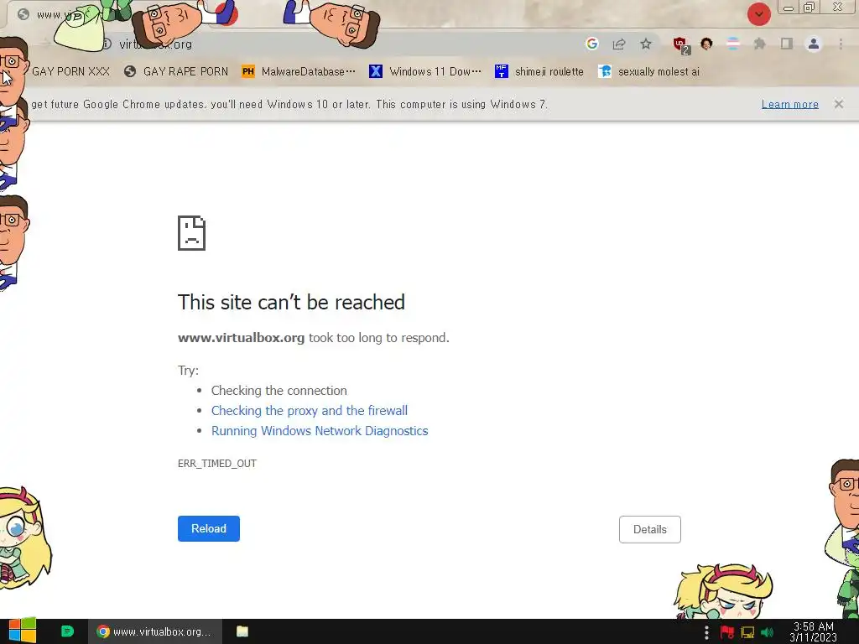Viewport: 859px width, 644px height.
Task: Open Action Center red flag tray icon
Action: [x=727, y=632]
